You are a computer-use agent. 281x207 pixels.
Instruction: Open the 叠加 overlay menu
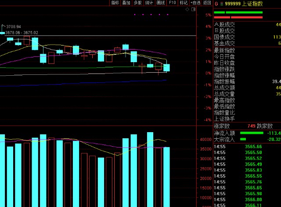pyautogui.click(x=126, y=3)
